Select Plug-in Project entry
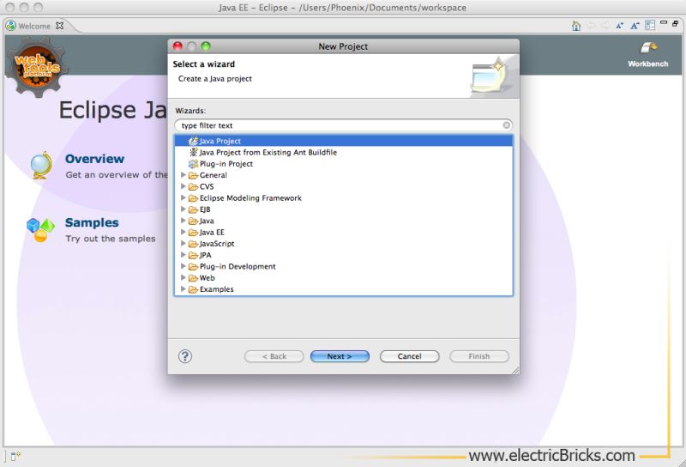This screenshot has width=686, height=467. [x=226, y=164]
